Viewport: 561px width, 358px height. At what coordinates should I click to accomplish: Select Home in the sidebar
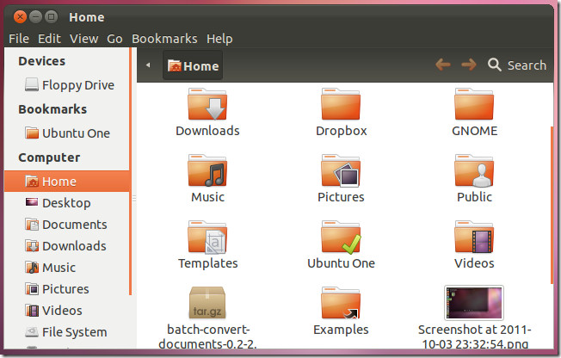point(66,181)
